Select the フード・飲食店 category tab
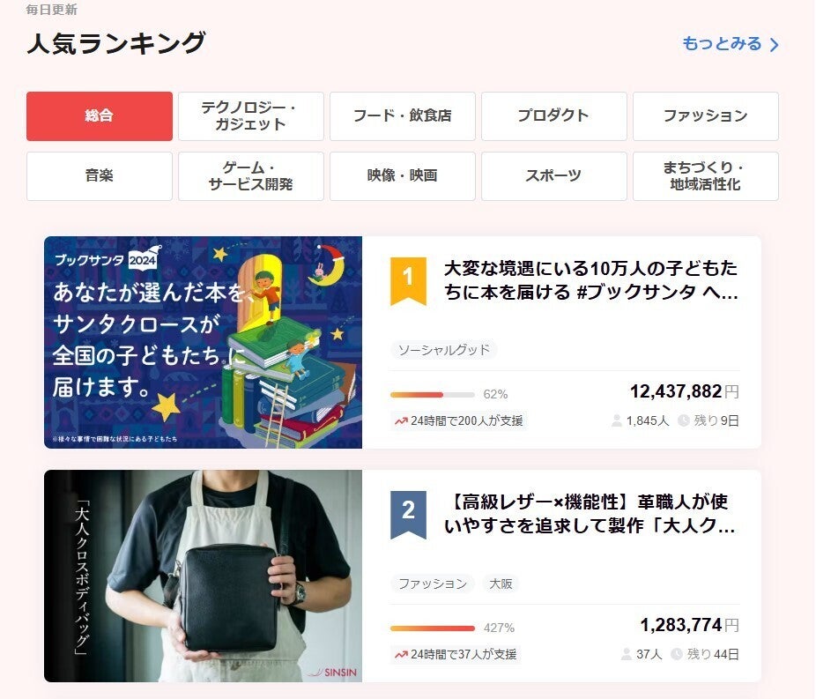Image resolution: width=816 pixels, height=699 pixels. tap(403, 116)
